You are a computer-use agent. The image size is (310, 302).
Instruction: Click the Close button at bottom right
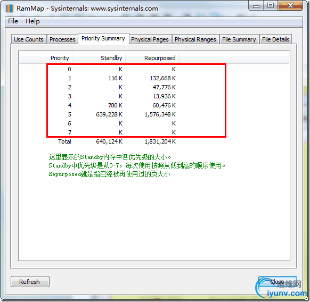click(x=277, y=282)
